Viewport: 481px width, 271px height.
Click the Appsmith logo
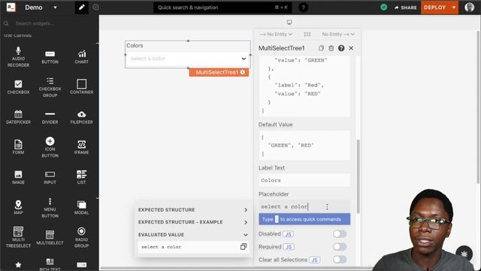[x=11, y=7]
